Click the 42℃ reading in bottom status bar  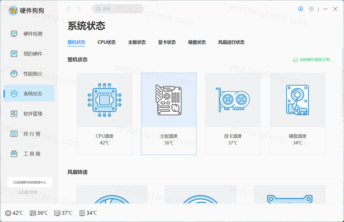18,213
